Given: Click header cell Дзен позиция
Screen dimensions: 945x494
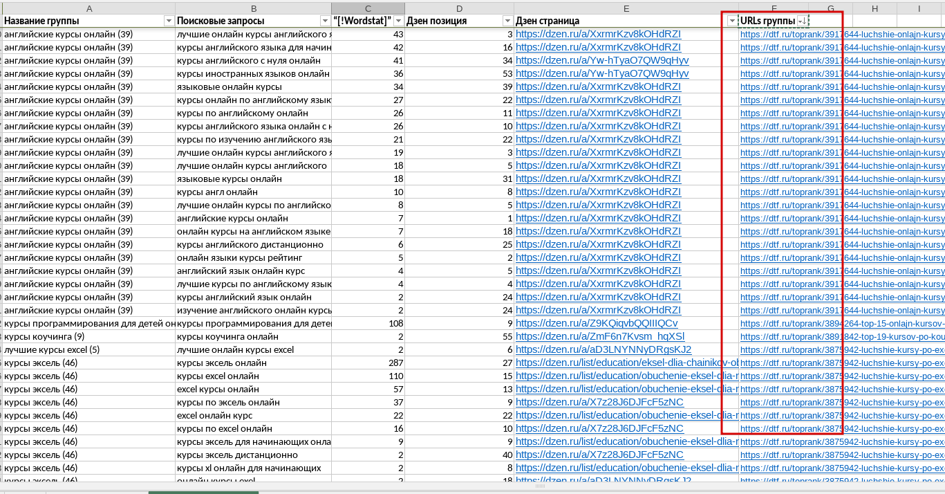Looking at the screenshot, I should (x=459, y=21).
